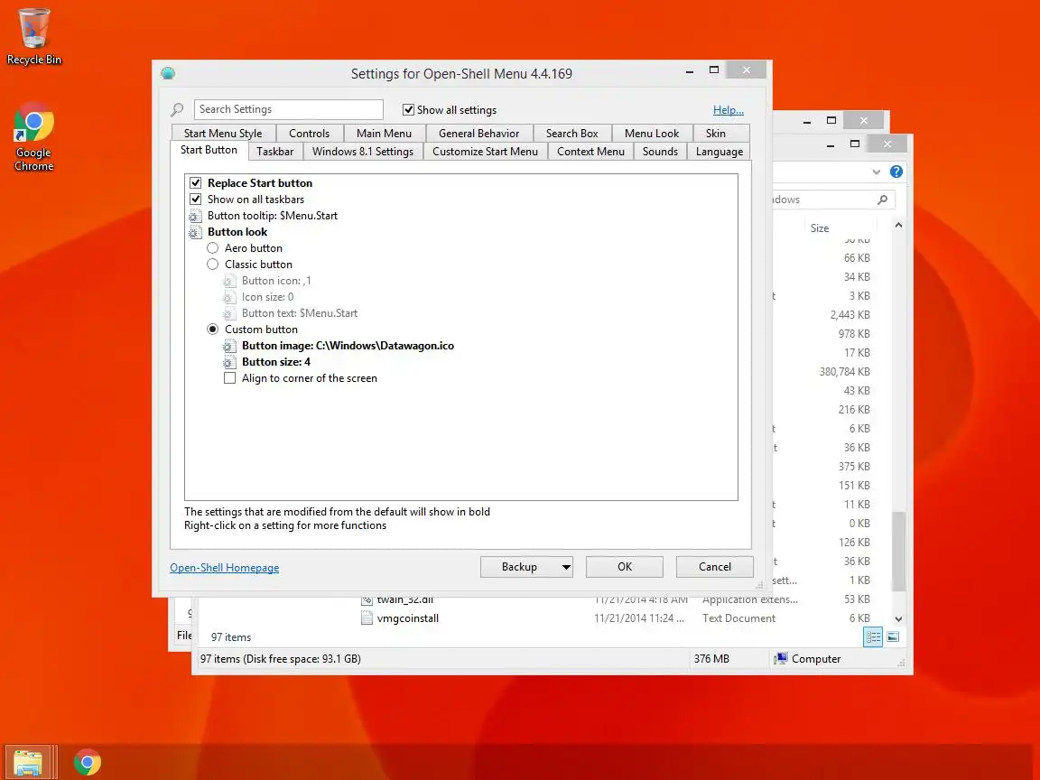This screenshot has width=1040, height=780.
Task: Toggle the Show all settings checkbox
Action: pos(409,110)
